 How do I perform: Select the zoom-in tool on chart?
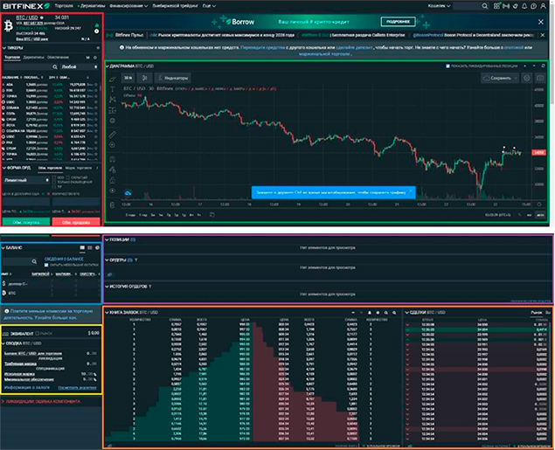pyautogui.click(x=113, y=145)
